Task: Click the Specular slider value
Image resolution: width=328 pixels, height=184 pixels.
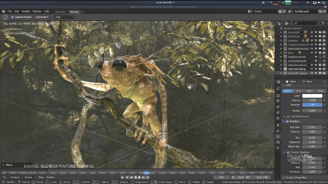Action: 312,105
